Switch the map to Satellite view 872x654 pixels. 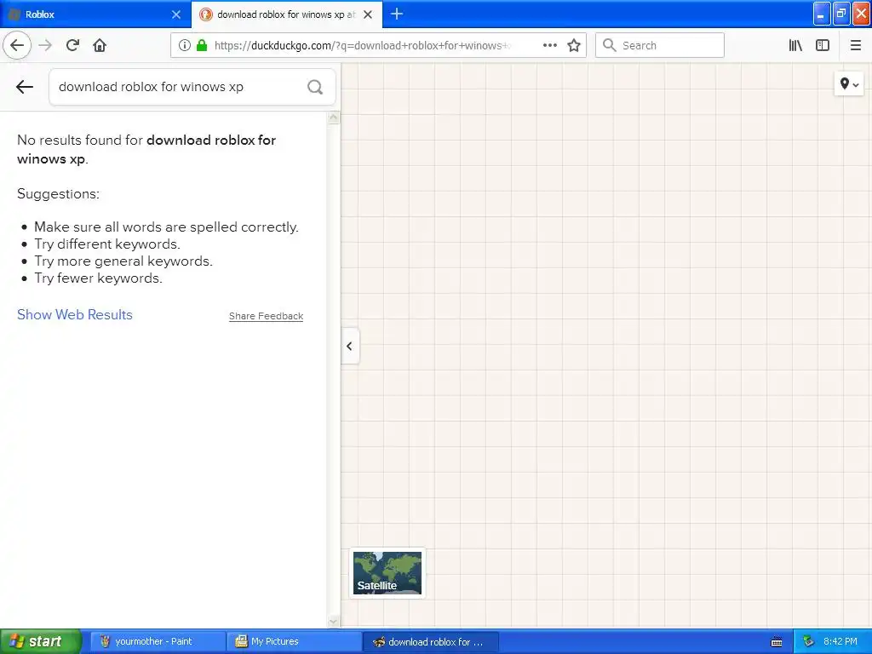(x=387, y=573)
